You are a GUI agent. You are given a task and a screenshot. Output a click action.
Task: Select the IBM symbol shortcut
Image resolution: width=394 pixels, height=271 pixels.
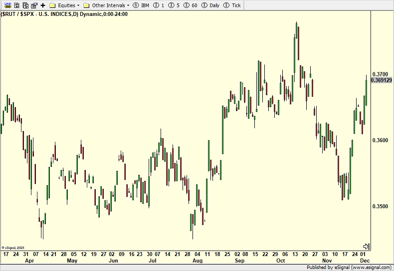(141, 5)
